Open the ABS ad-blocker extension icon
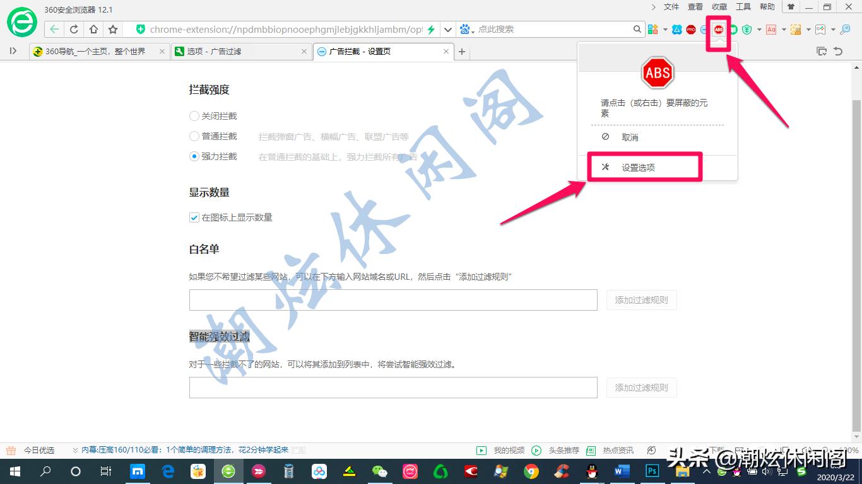This screenshot has height=484, width=862. click(x=719, y=30)
